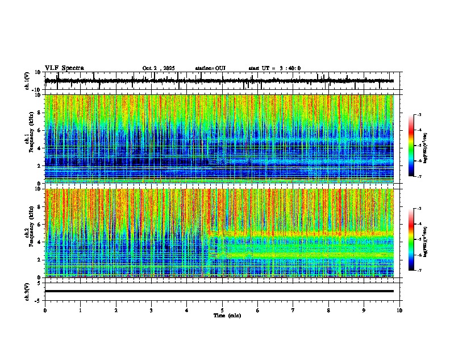The width and height of the screenshot is (450, 348).
Task: Click the "Time (min)" axis label
Action: [227, 316]
